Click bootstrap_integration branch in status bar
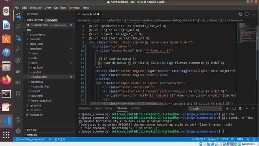 31,140
